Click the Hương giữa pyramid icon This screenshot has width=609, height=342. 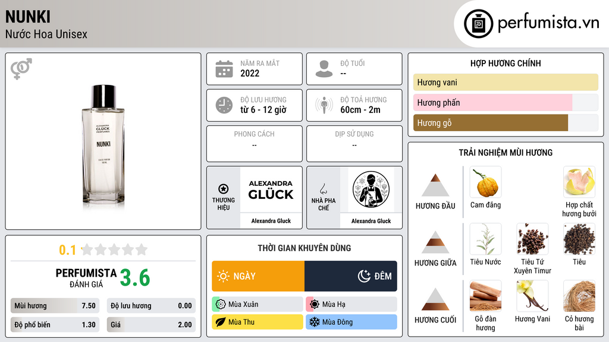point(435,242)
